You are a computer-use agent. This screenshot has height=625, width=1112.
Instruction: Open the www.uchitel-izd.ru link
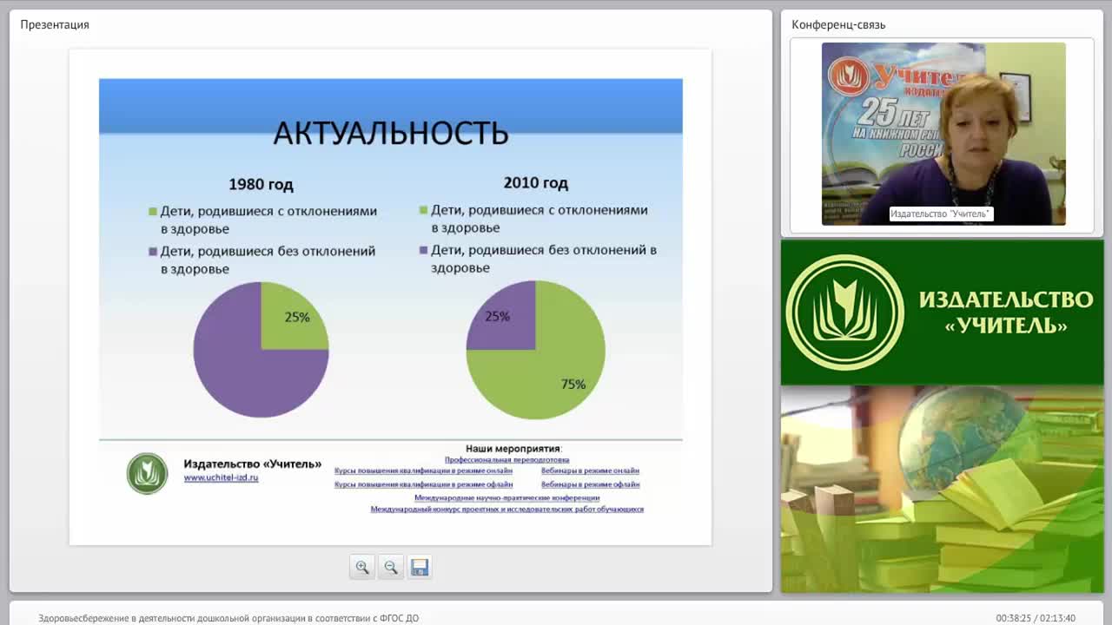221,477
